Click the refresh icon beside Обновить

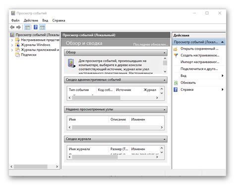click(176, 83)
